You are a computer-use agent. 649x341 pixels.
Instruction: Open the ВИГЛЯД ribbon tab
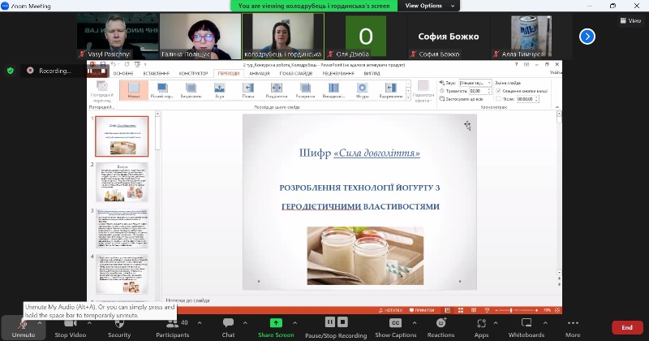pos(372,73)
